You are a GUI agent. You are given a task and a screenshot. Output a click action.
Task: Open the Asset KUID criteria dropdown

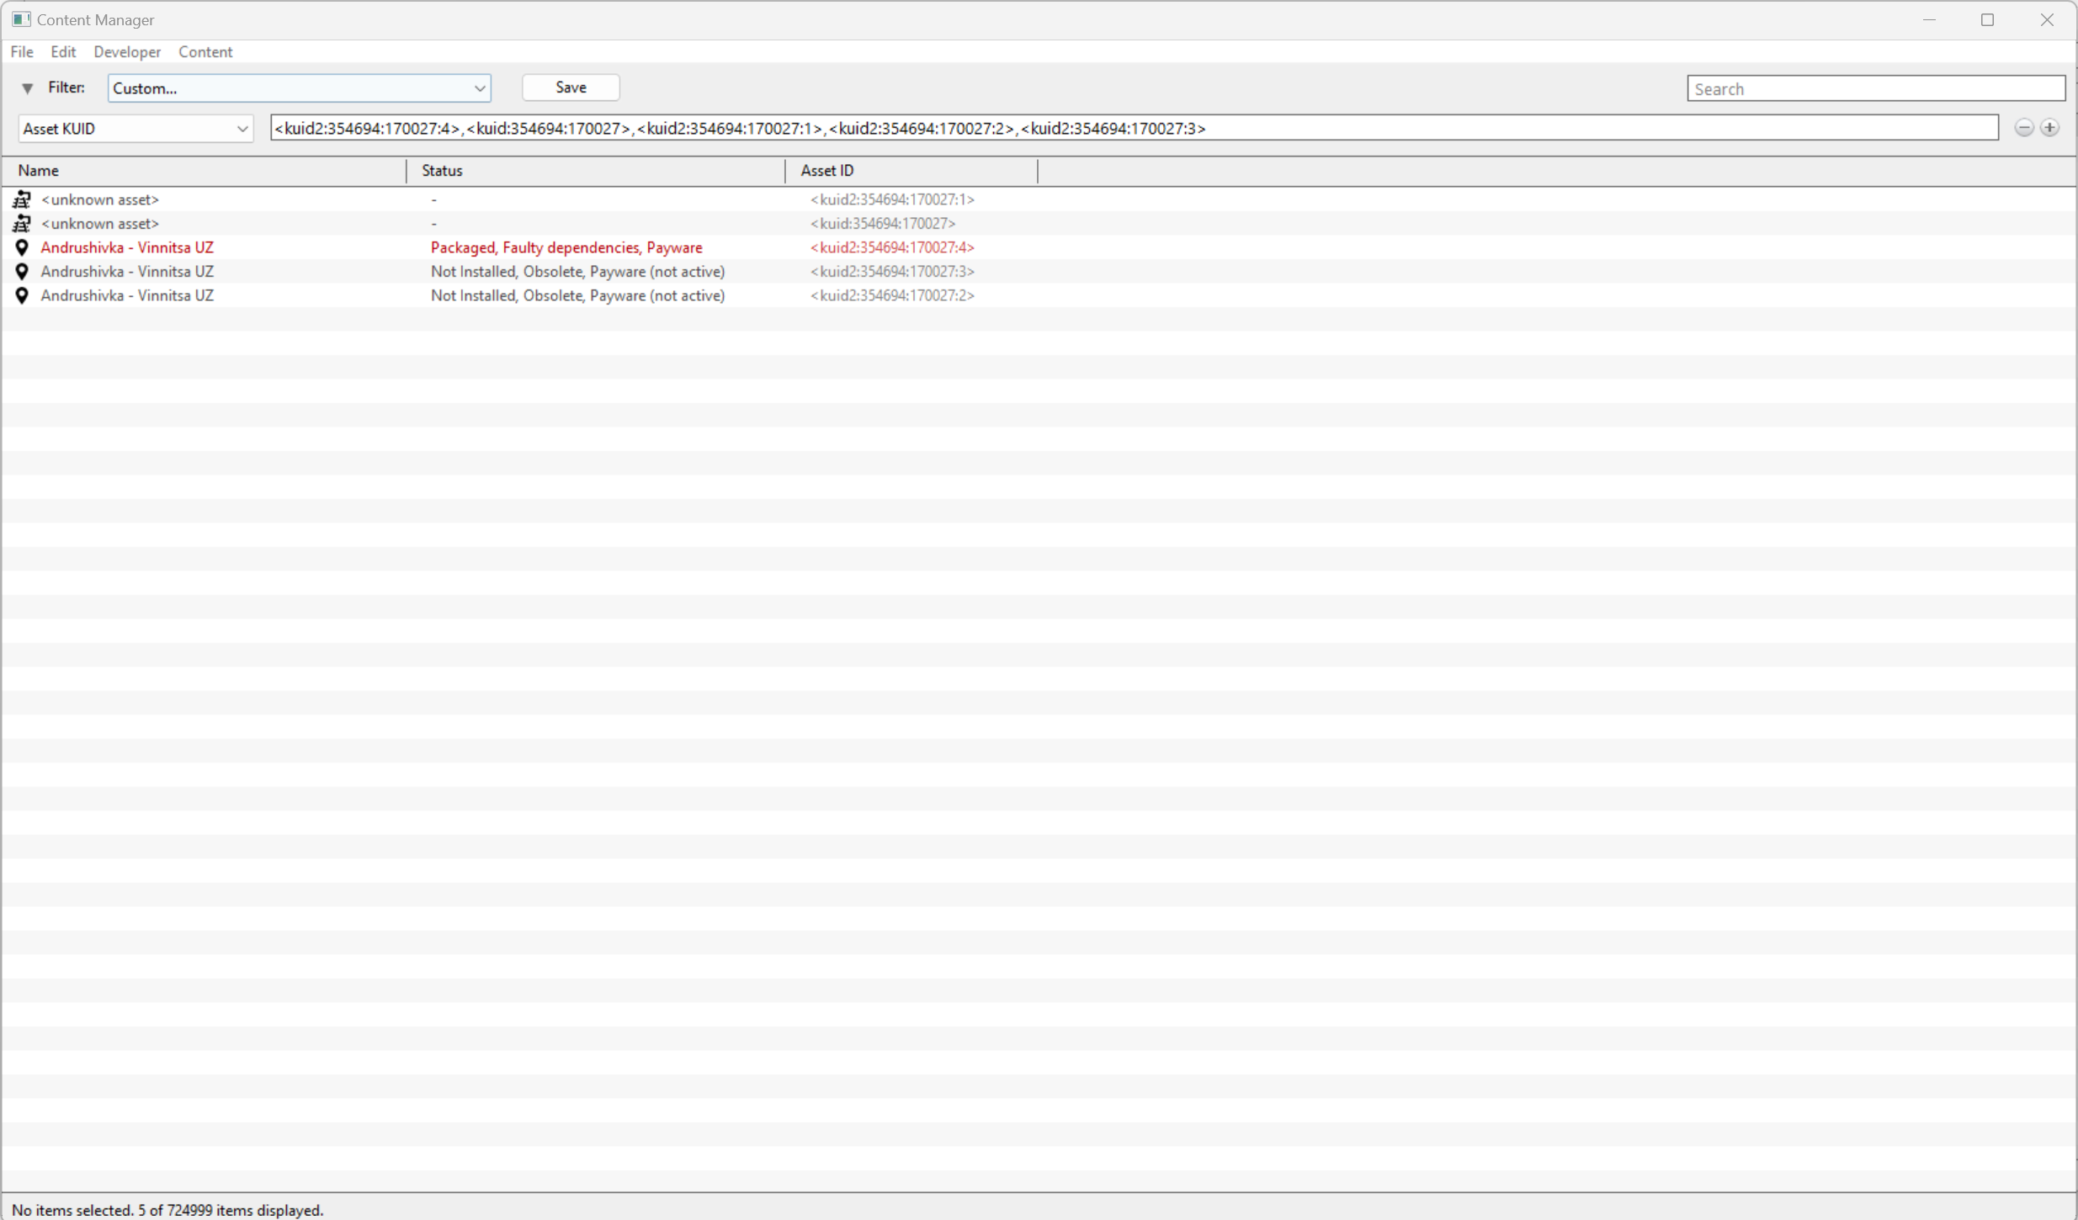tap(136, 129)
